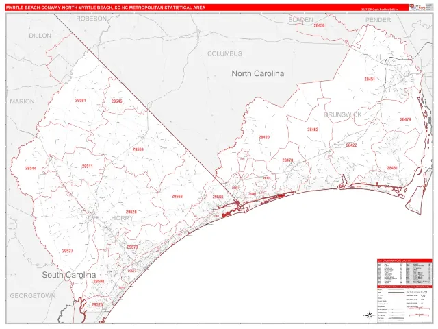Screen dimensions: 438x329
Task: Click ZIP code label 29581
Action: click(x=81, y=101)
